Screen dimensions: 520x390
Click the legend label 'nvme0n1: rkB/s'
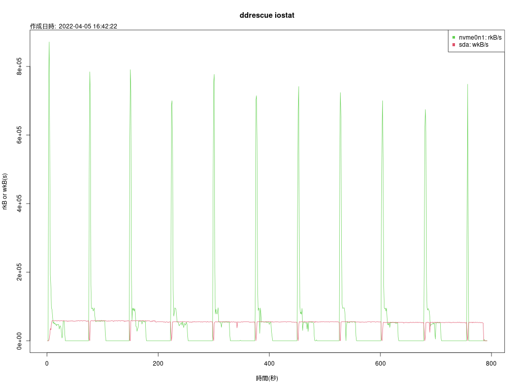coord(480,38)
